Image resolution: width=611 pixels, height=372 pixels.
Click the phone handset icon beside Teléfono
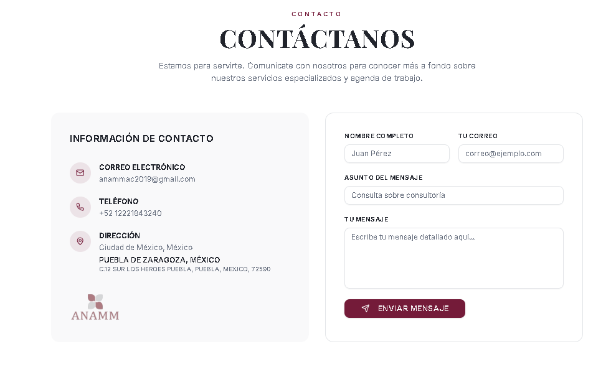[x=80, y=207]
